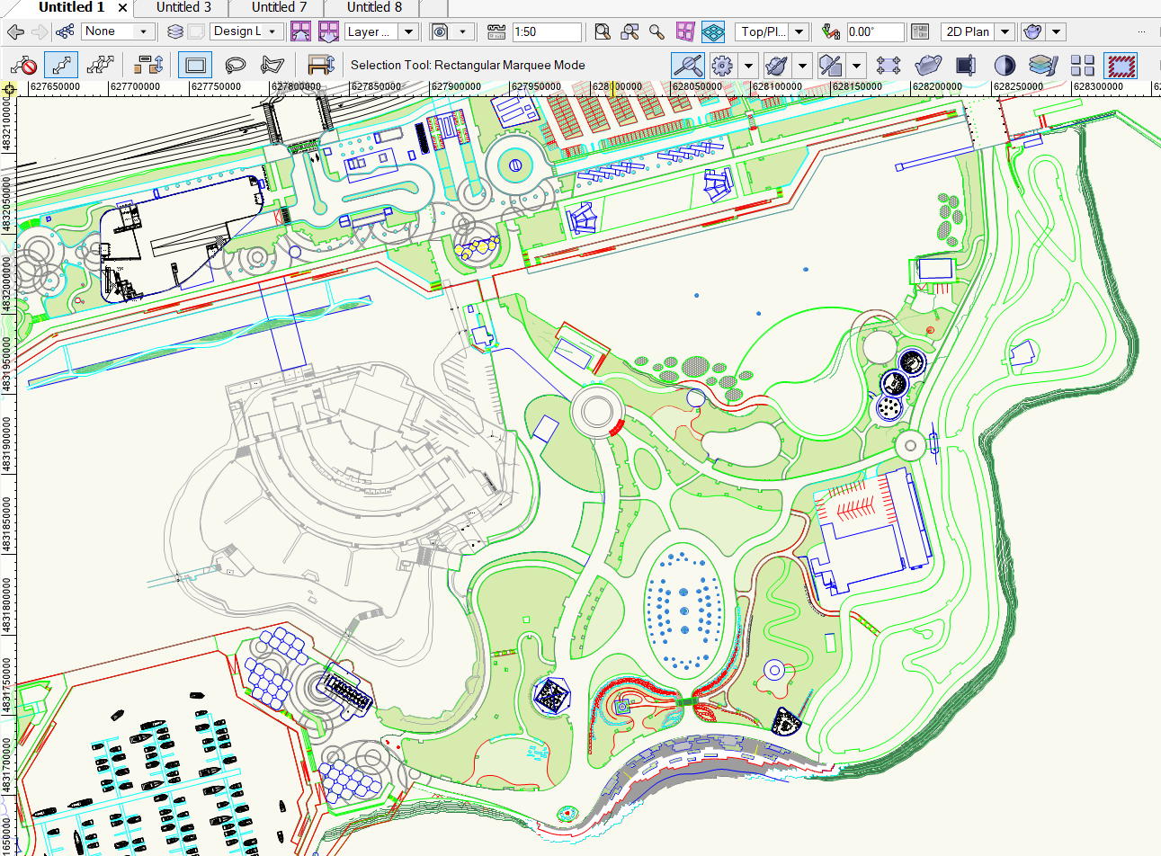Click the teapot render icon in lower toolbar
The height and width of the screenshot is (856, 1161).
click(x=927, y=65)
